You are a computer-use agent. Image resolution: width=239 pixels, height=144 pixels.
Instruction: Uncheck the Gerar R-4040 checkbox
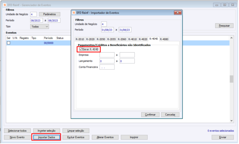tap(81, 49)
